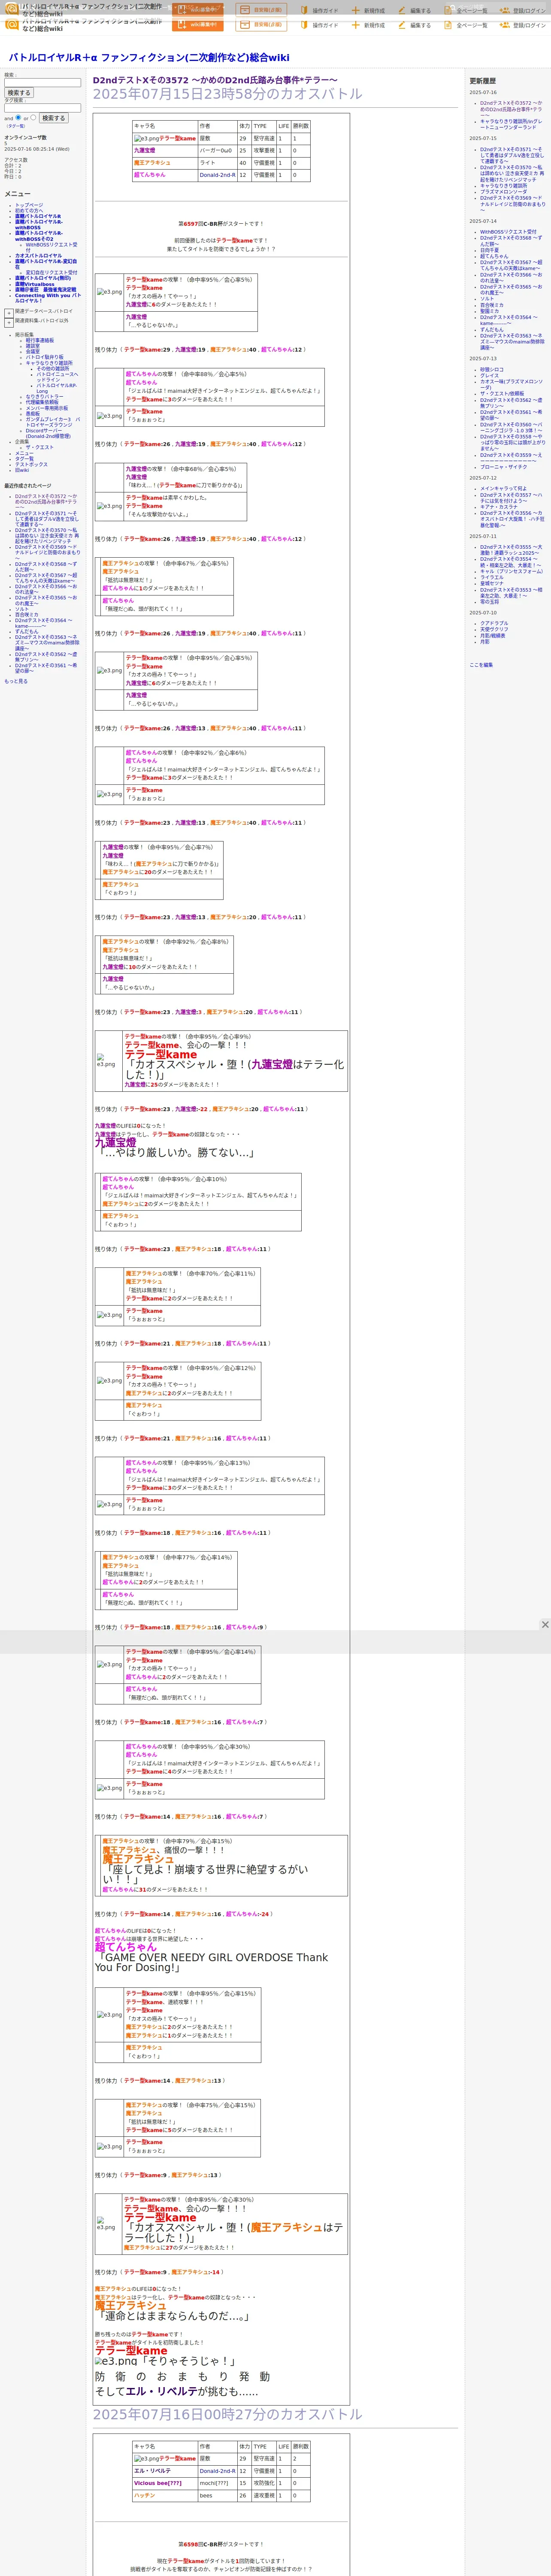Open WithBOSSリクエスト受付 in update history

pyautogui.click(x=508, y=232)
